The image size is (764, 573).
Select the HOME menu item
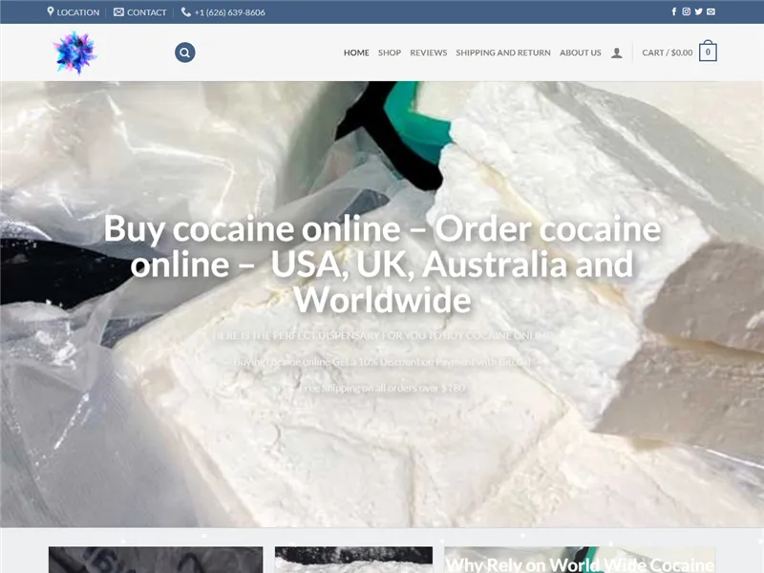[355, 53]
